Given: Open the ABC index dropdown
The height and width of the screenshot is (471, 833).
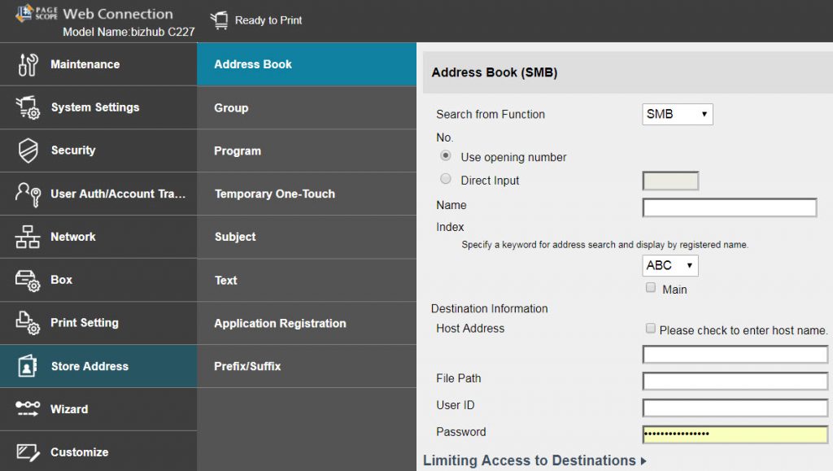Looking at the screenshot, I should point(669,265).
